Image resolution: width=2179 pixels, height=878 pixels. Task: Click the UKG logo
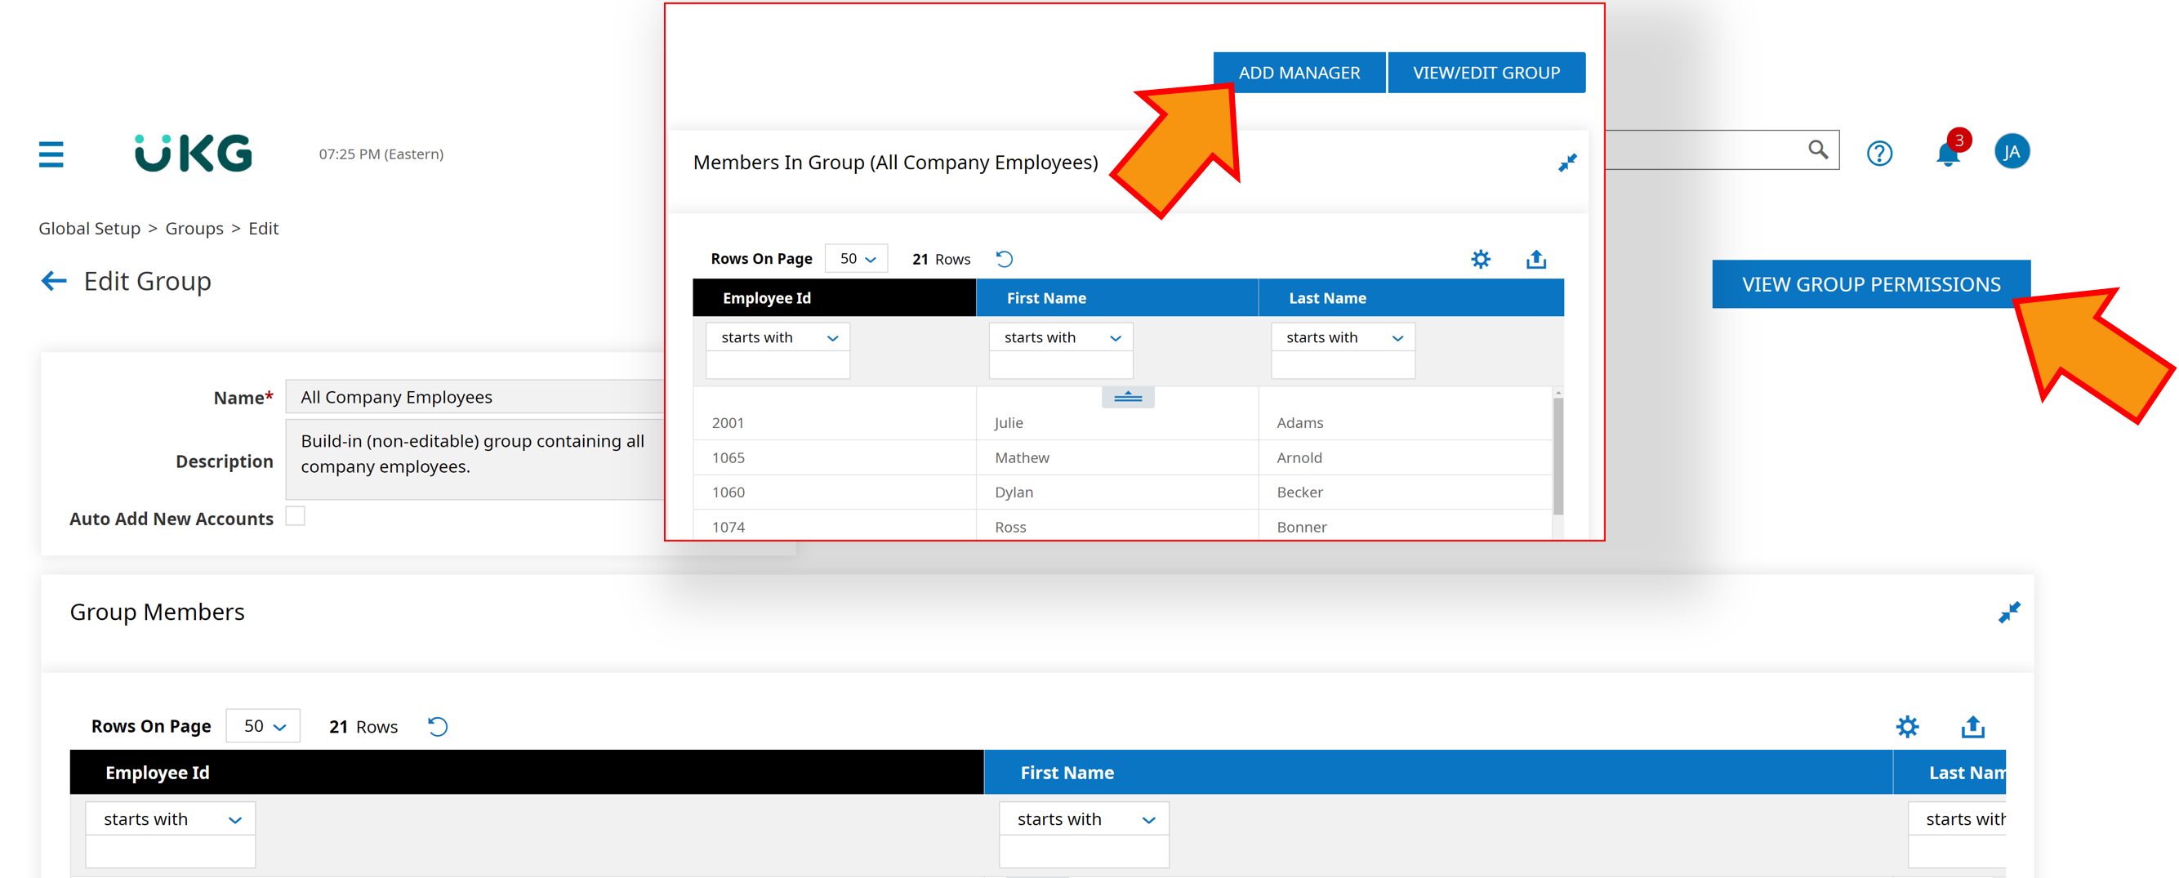click(194, 153)
